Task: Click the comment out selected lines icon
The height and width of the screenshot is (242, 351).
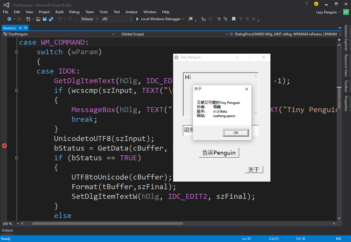Action: pos(218,19)
